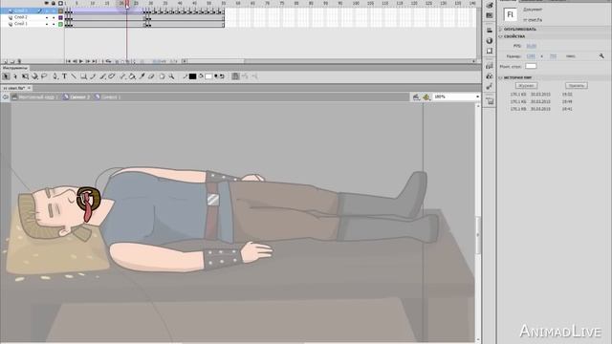Viewport: 612px width, 344px height.
Task: Show all layers as outlines header
Action: tap(60, 3)
